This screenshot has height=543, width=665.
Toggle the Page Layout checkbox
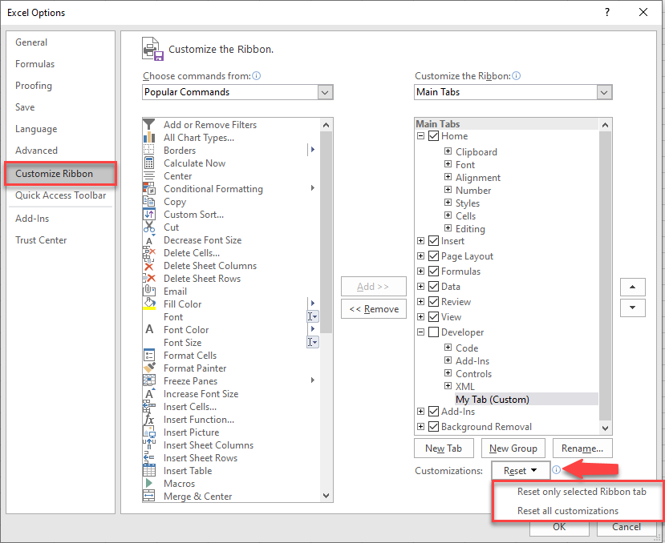pyautogui.click(x=433, y=256)
